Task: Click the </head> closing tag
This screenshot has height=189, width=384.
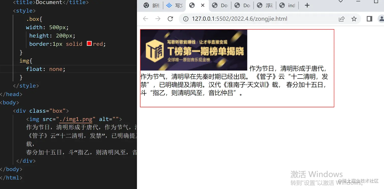Action: click(11, 94)
